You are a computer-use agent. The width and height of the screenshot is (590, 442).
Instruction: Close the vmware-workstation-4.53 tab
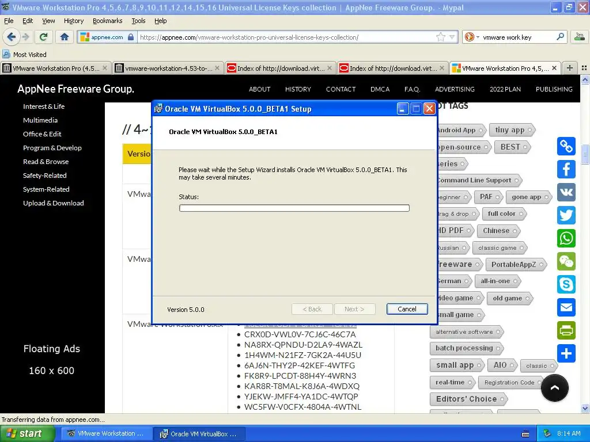coord(217,68)
